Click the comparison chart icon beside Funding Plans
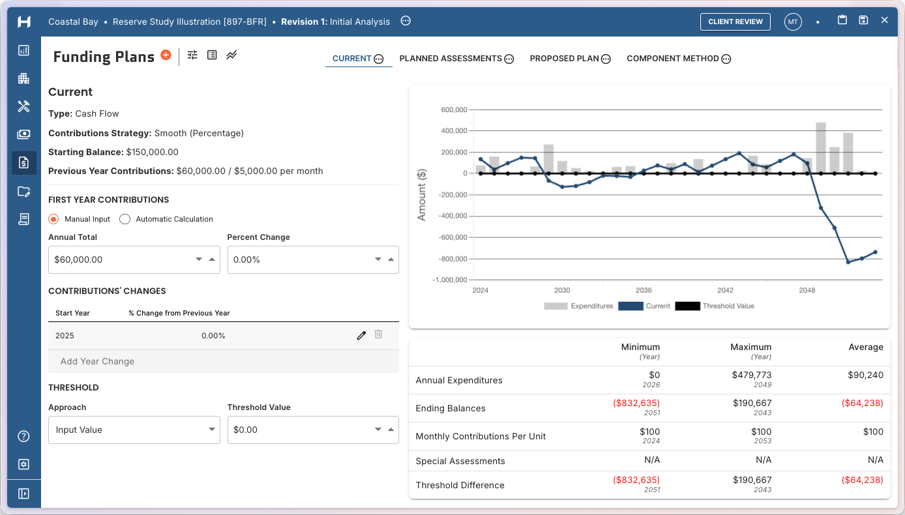Screen dimensions: 905x515 tap(231, 55)
